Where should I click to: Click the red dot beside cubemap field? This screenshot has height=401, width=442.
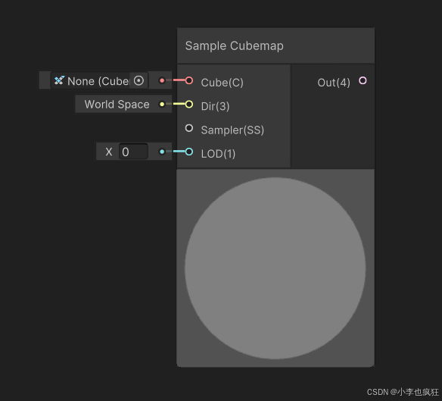[162, 81]
